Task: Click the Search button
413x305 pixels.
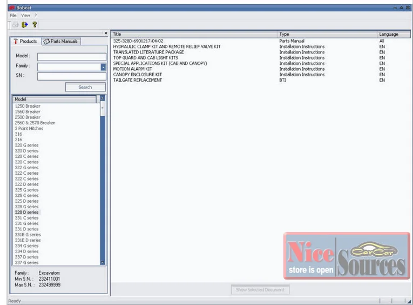Action: [x=85, y=87]
